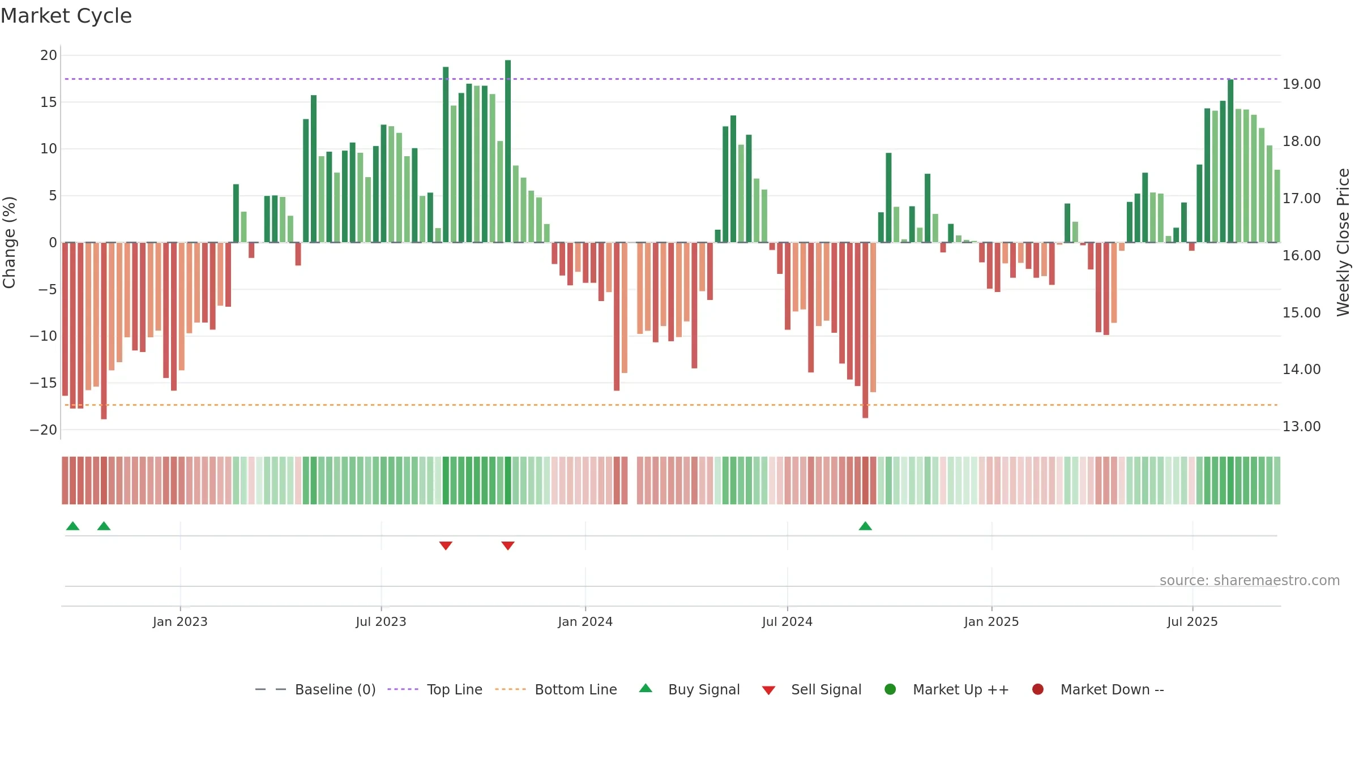Toggle the Top Line legend entry

click(x=435, y=690)
